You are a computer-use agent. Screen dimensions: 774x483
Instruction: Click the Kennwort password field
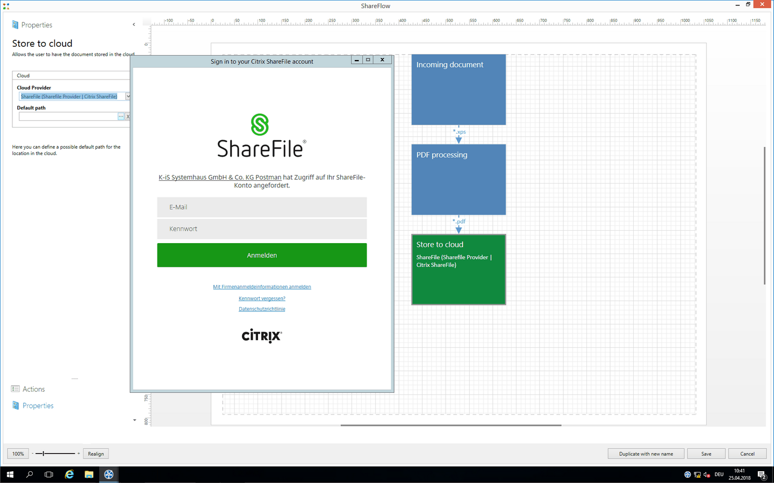pyautogui.click(x=262, y=229)
